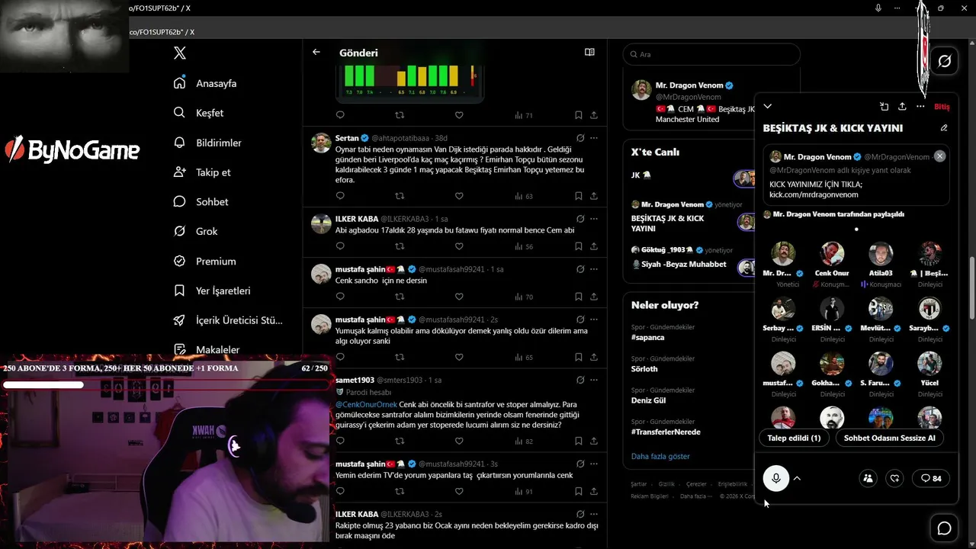Open Sohbet from the sidebar
Viewport: 976px width, 549px height.
[x=201, y=202]
